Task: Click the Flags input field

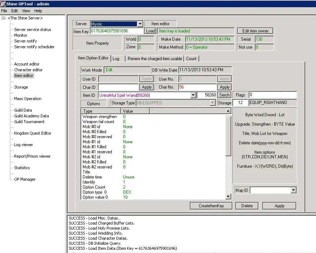Action: pos(273,95)
